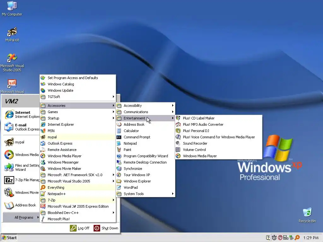Expand the 7-Zip program folder
Screen dimensions: 323x242
[78, 200]
